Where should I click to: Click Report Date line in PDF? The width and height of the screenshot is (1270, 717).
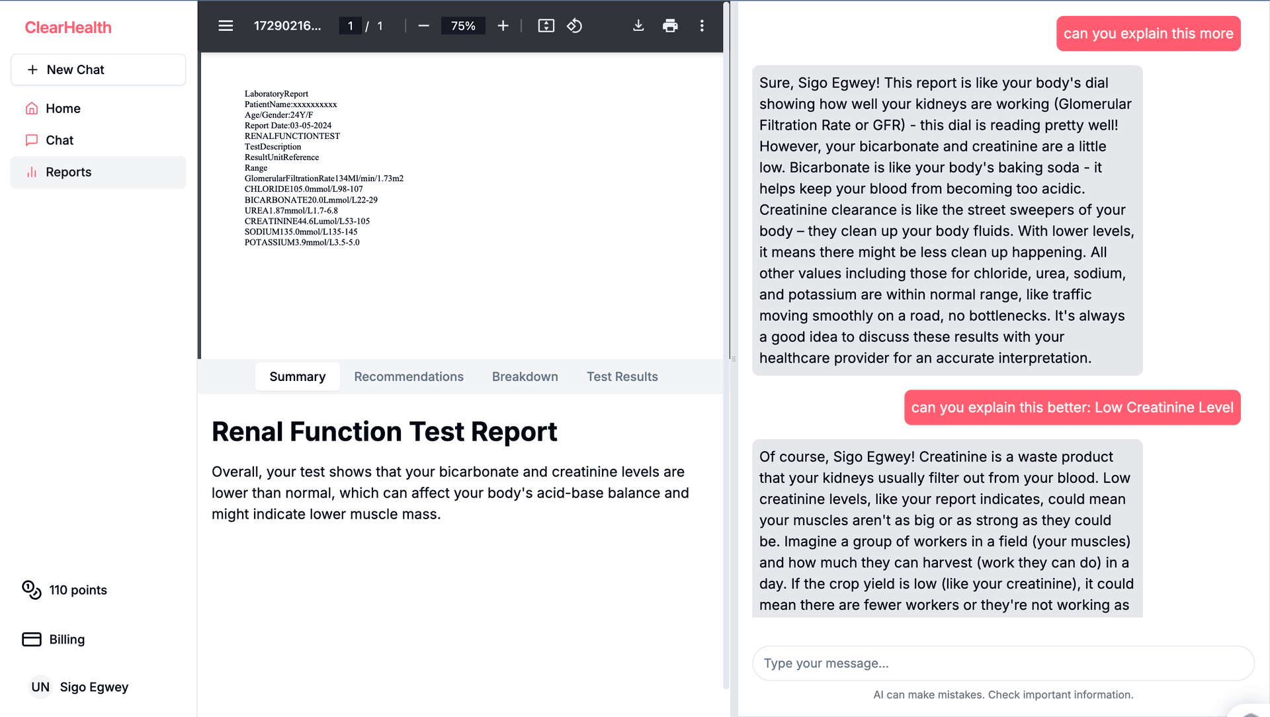288,126
